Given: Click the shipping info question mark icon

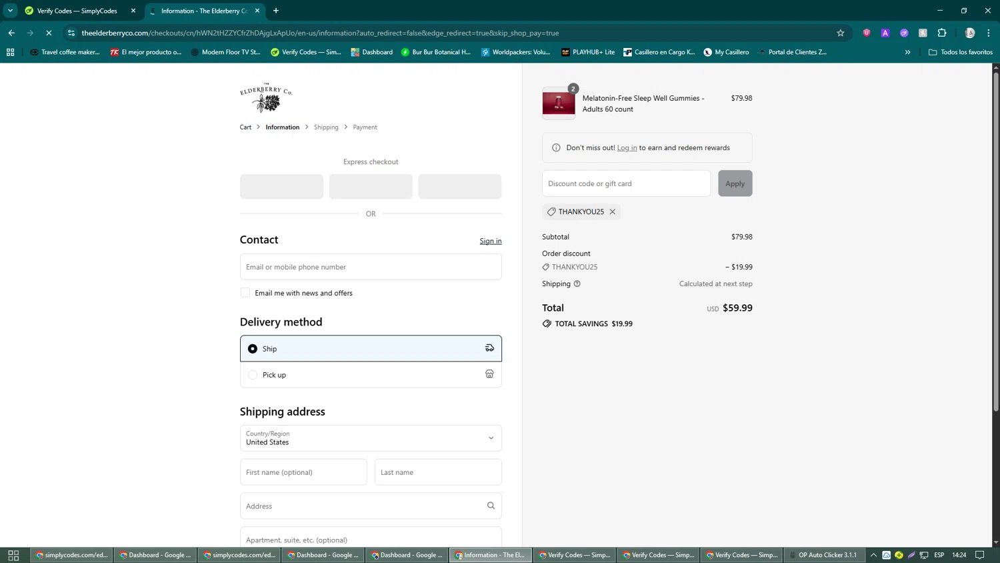Looking at the screenshot, I should coord(577,284).
